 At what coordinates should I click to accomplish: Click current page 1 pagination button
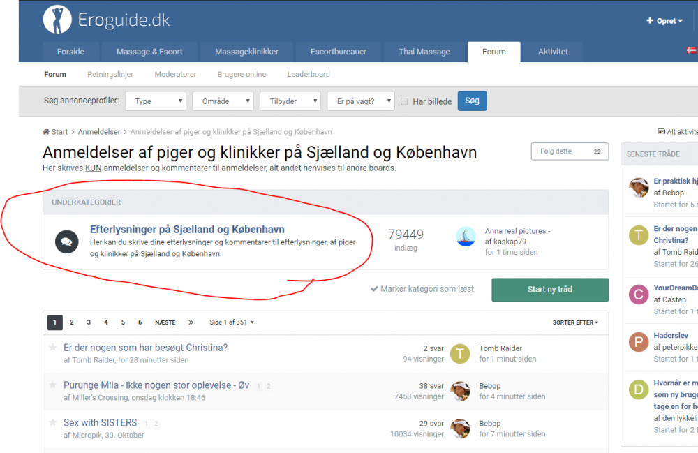[x=54, y=322]
